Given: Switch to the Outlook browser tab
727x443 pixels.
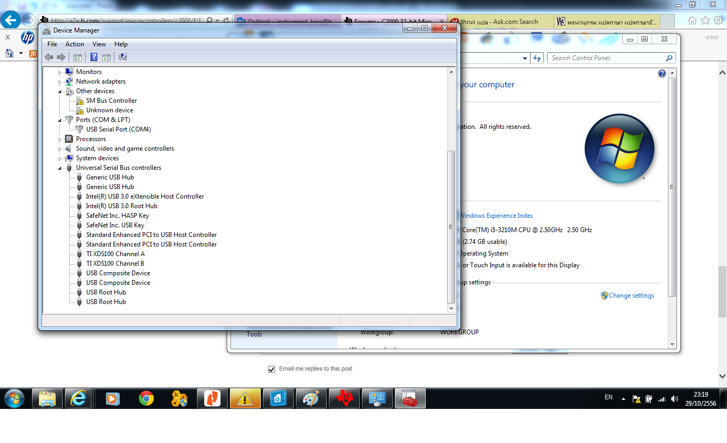Looking at the screenshot, I should coord(286,22).
